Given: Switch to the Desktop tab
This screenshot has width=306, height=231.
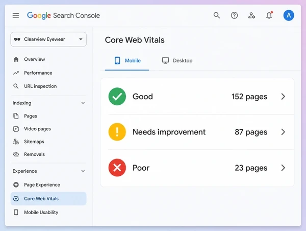Looking at the screenshot, I should (177, 61).
